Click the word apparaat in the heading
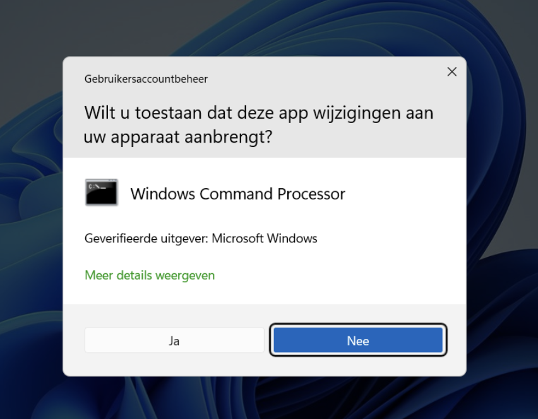This screenshot has width=538, height=419. 145,138
